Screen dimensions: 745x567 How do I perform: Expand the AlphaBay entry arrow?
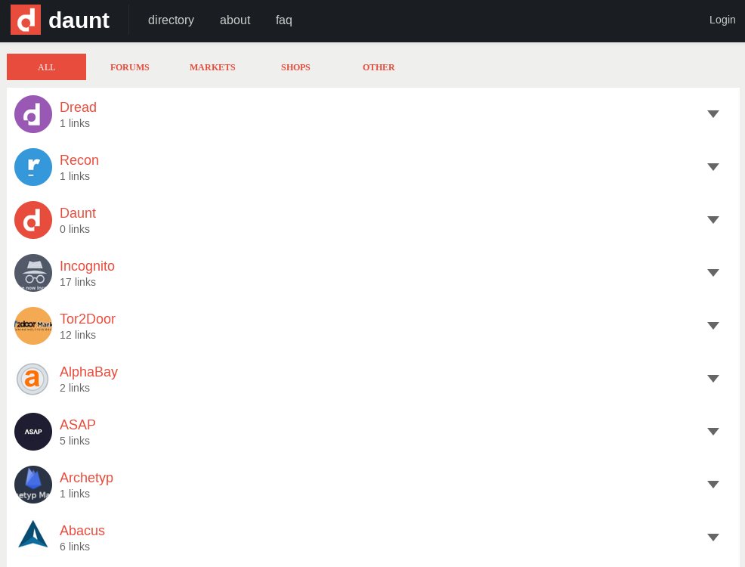[x=713, y=378]
